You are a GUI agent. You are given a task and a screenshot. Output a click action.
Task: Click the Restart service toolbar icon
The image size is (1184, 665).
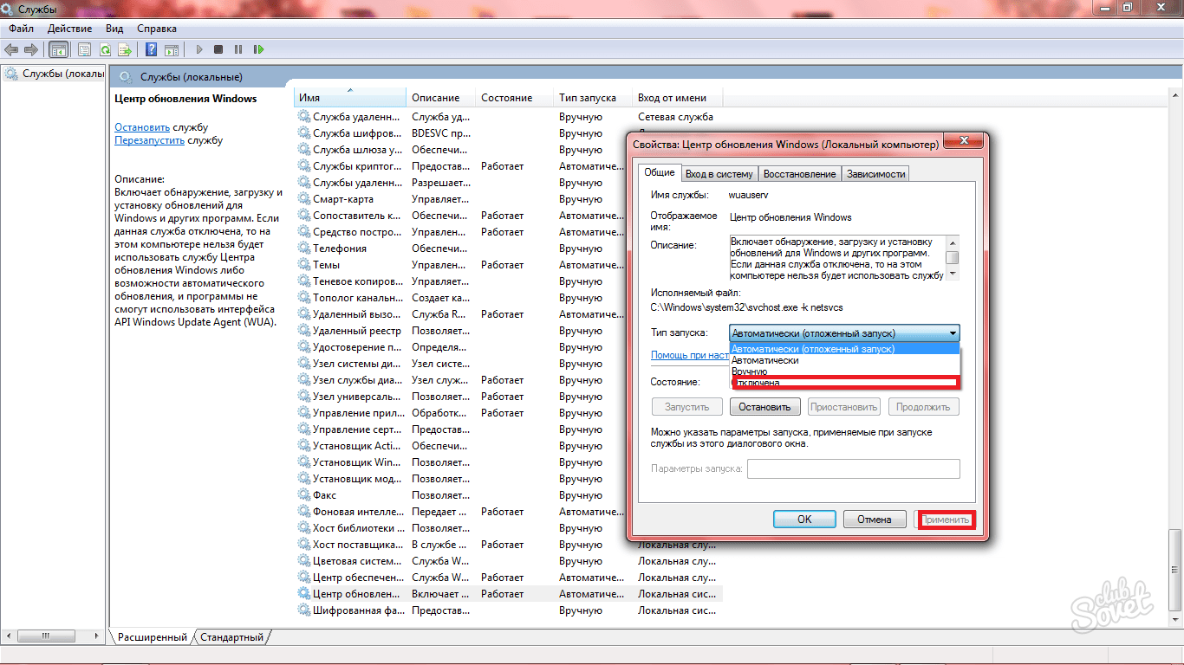pos(257,50)
